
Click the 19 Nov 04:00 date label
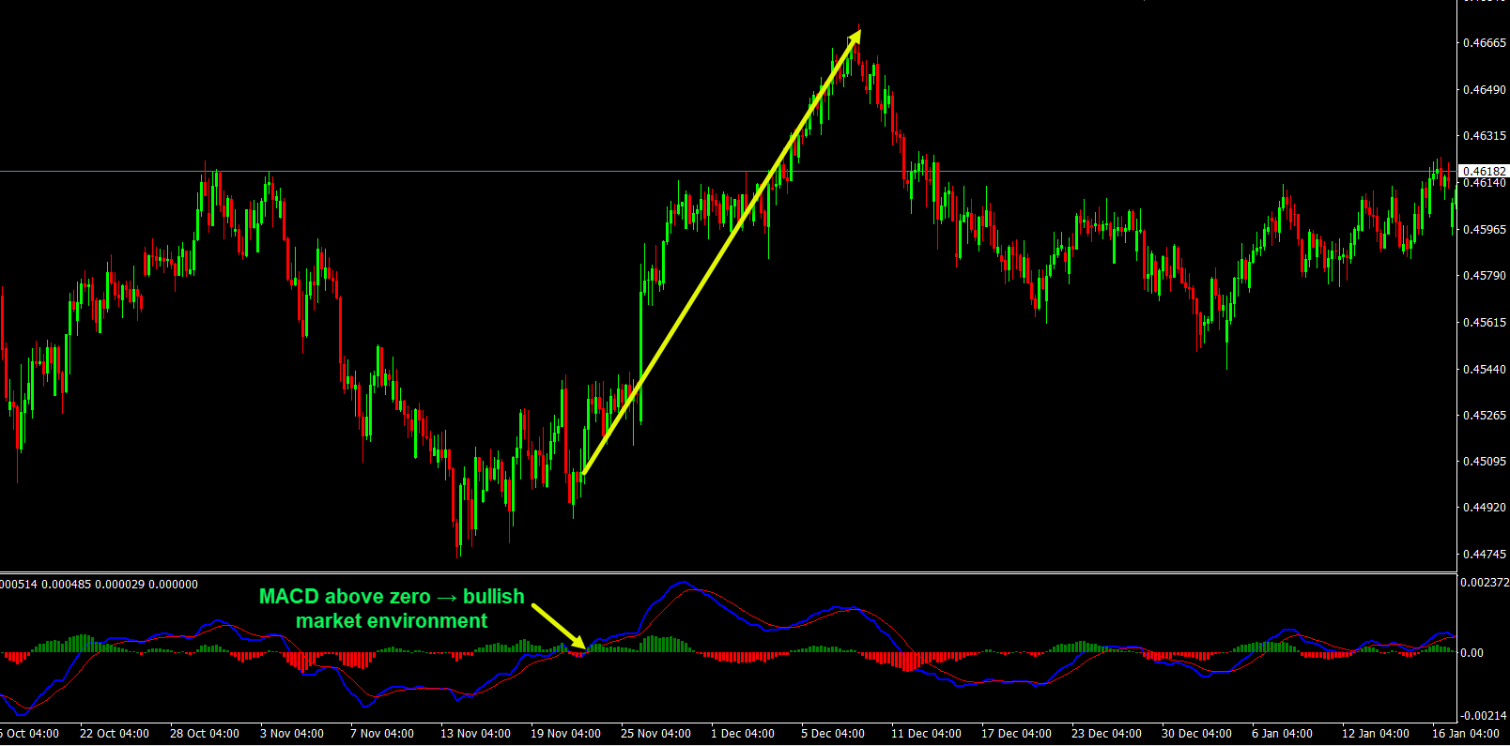pyautogui.click(x=565, y=734)
